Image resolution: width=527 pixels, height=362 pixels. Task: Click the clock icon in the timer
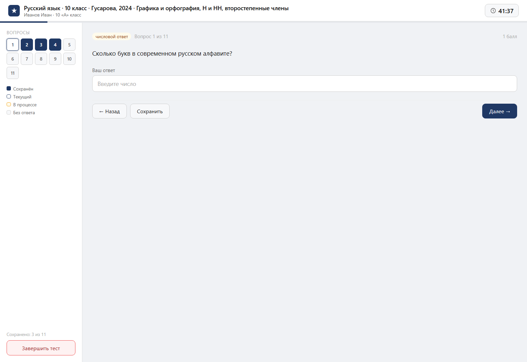pyautogui.click(x=493, y=11)
